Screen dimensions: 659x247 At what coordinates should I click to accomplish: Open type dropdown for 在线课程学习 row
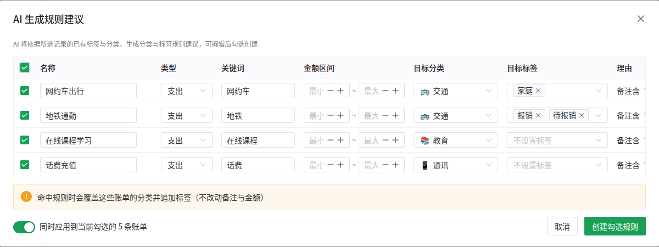tap(187, 140)
